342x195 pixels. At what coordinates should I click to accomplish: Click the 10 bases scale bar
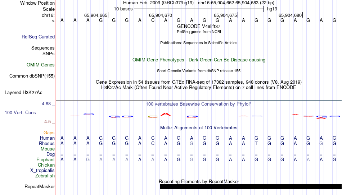199,9
